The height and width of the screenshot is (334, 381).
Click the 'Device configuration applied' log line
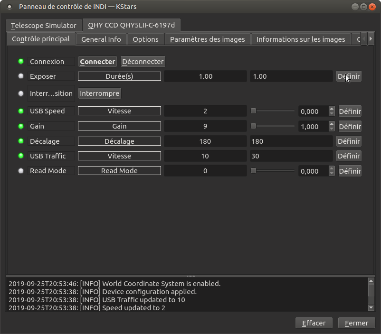[x=103, y=291]
